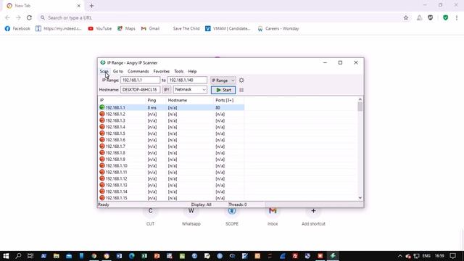The height and width of the screenshot is (261, 464).
Task: Open the Commands menu
Action: coord(138,71)
